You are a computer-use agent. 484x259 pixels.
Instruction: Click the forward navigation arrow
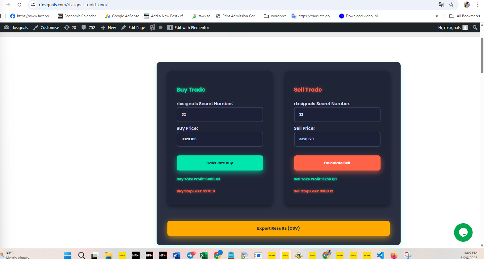tap(8, 5)
